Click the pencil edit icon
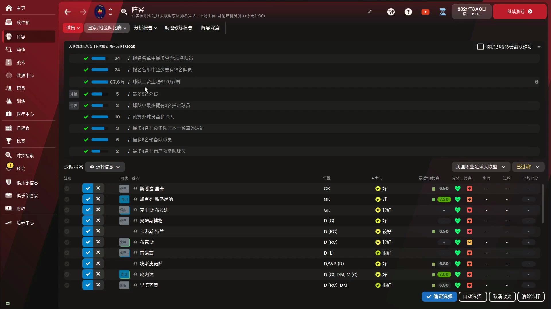The width and height of the screenshot is (551, 309). [x=370, y=12]
